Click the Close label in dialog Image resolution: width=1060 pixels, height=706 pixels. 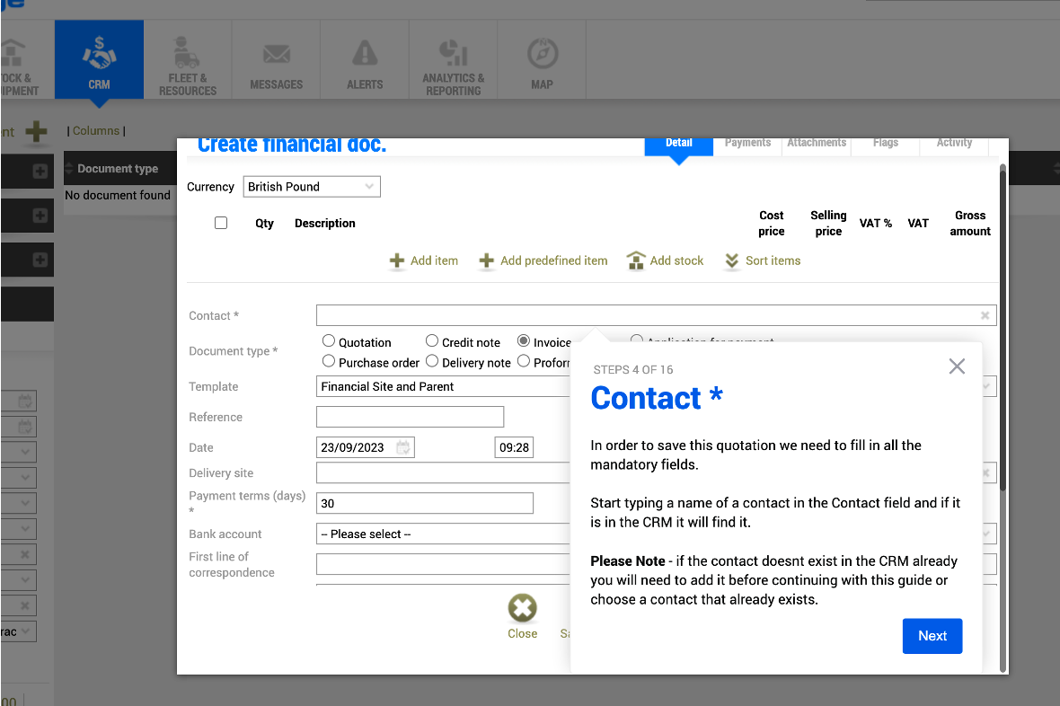[x=523, y=633]
